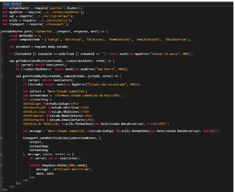Collapse the transport.sendNotifications object block

[1, 138]
